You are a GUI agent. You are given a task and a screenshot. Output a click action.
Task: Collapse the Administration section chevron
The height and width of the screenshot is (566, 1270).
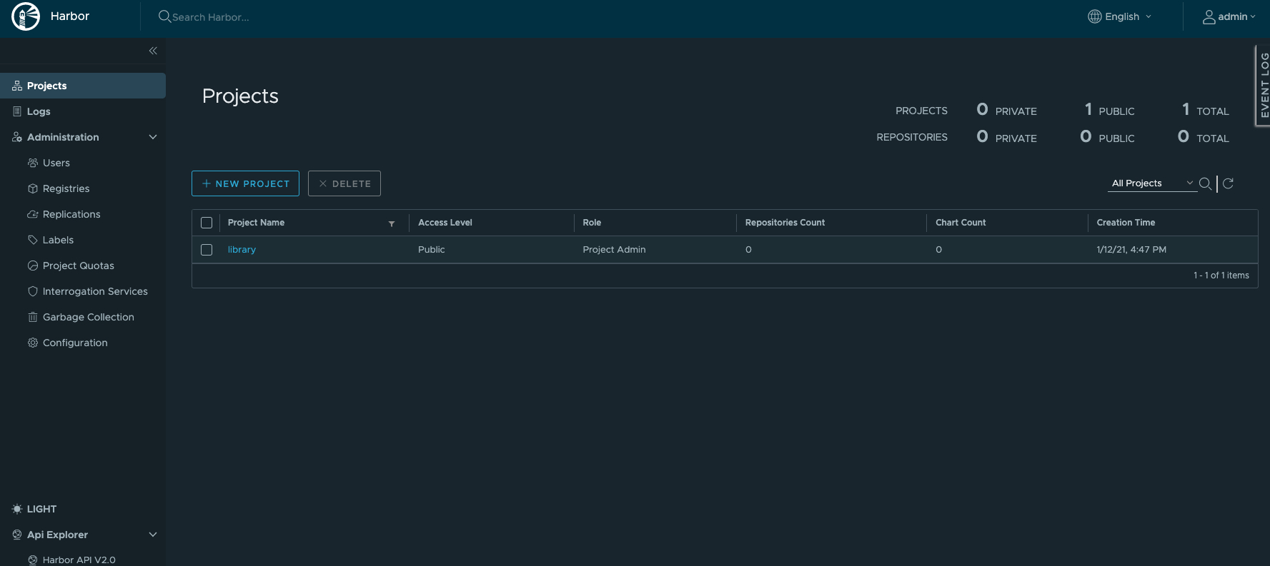[153, 137]
